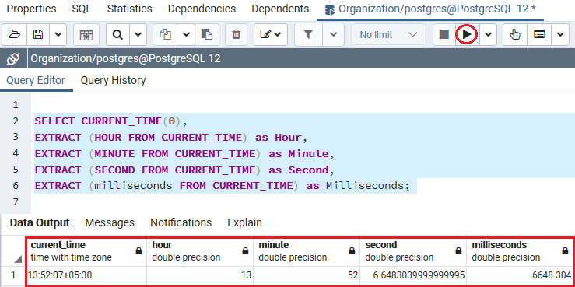Switch to the Properties tab
Image resolution: width=575 pixels, height=287 pixels.
(x=32, y=9)
